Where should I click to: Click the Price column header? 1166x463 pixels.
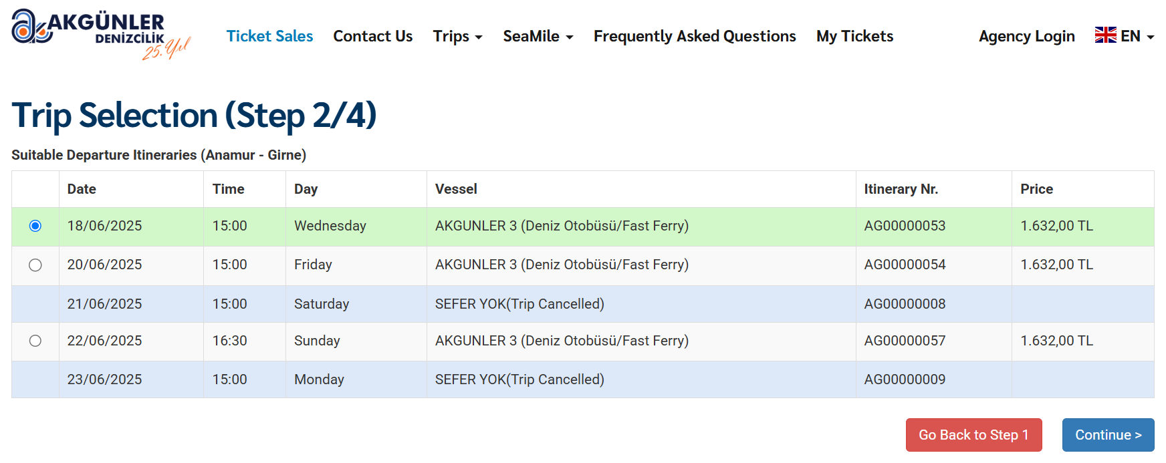pyautogui.click(x=1036, y=189)
